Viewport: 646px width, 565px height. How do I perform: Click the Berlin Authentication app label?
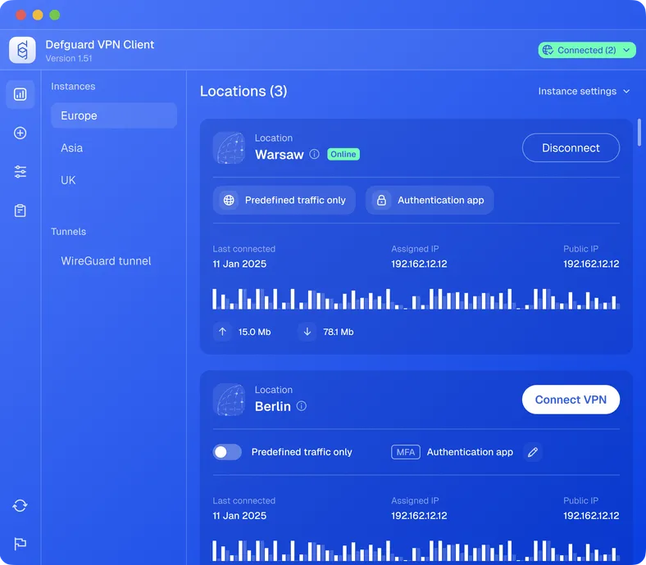point(470,452)
